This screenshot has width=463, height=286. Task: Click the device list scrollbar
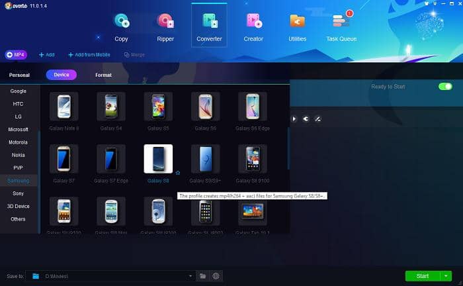point(288,148)
